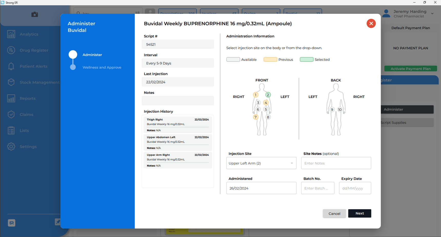Open Stock Management from the sidebar
Screen dimensions: 441x237
(x=39, y=82)
